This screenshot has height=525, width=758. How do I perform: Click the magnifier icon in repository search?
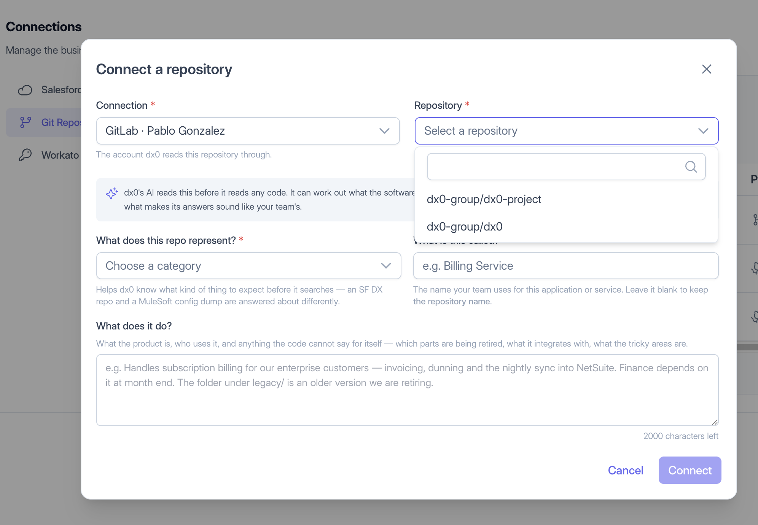[691, 167]
